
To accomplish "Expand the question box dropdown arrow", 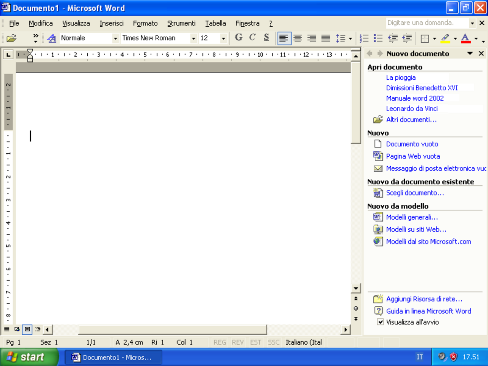I will (472, 23).
